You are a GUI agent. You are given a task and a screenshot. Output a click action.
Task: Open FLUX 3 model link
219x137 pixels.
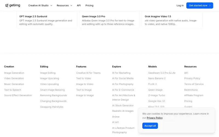pos(152,84)
